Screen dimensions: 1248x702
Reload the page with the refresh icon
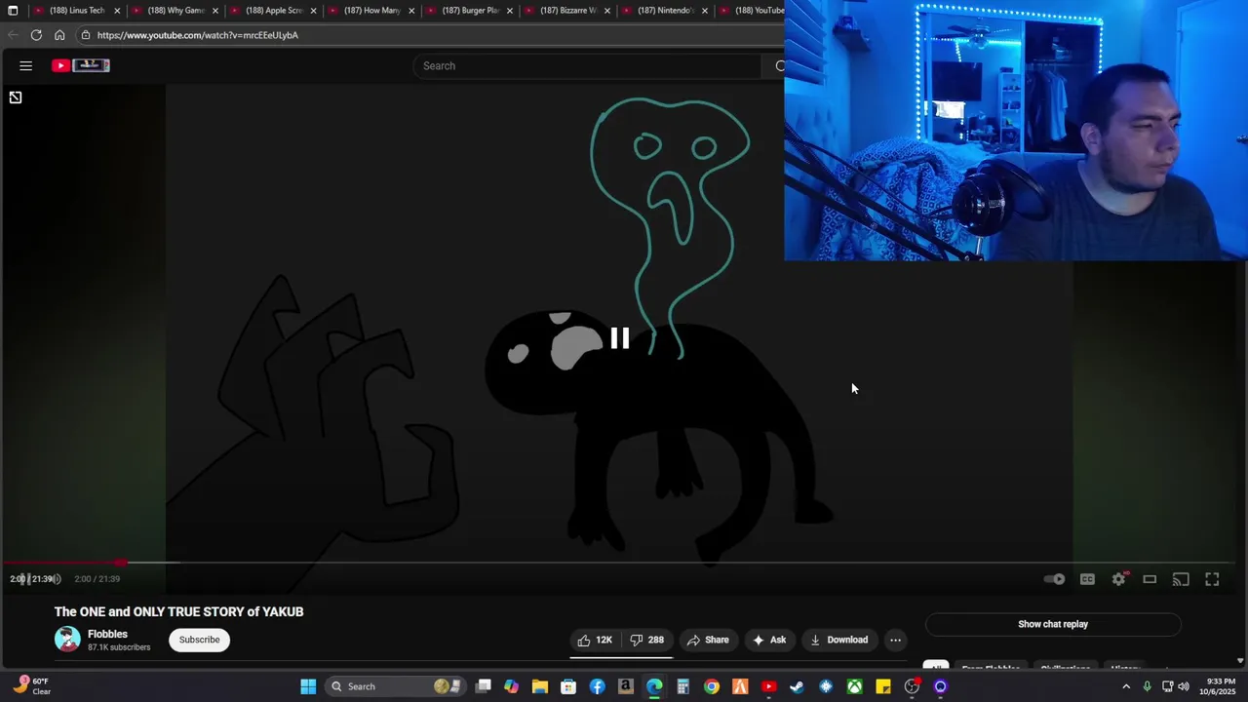36,35
